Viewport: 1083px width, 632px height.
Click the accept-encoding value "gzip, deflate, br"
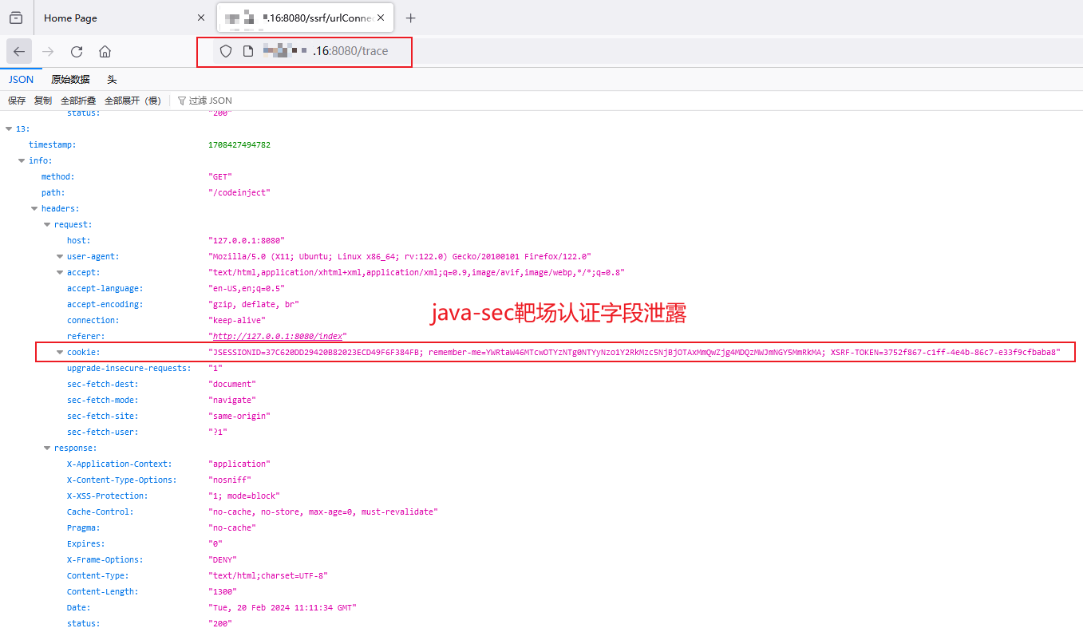coord(254,304)
